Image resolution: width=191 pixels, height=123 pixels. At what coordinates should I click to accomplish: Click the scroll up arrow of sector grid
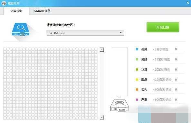102,49
